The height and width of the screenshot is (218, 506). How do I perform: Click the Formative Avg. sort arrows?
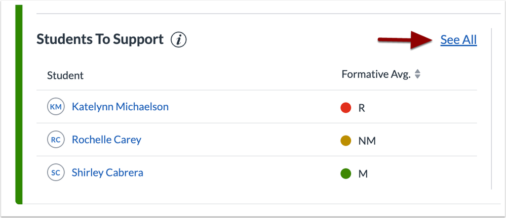pos(417,74)
